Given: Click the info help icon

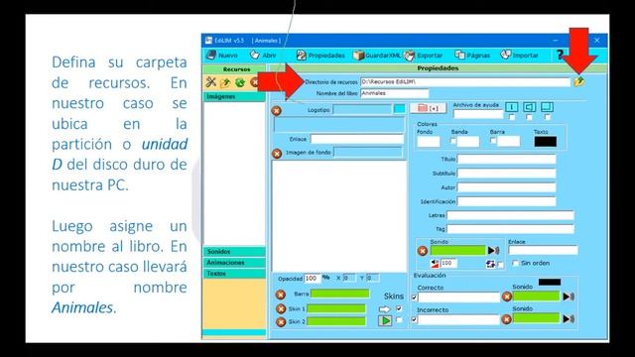Looking at the screenshot, I should coord(512,107).
